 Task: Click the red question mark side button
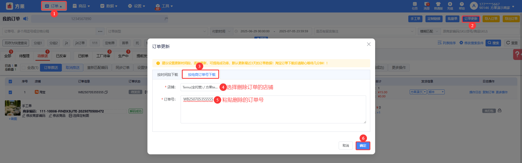pyautogui.click(x=517, y=54)
